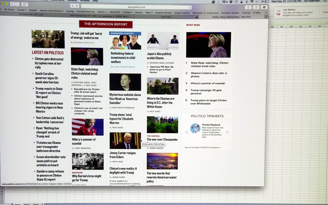
Task: Expand the R Estate bookmarks folder
Action: [x=128, y=12]
